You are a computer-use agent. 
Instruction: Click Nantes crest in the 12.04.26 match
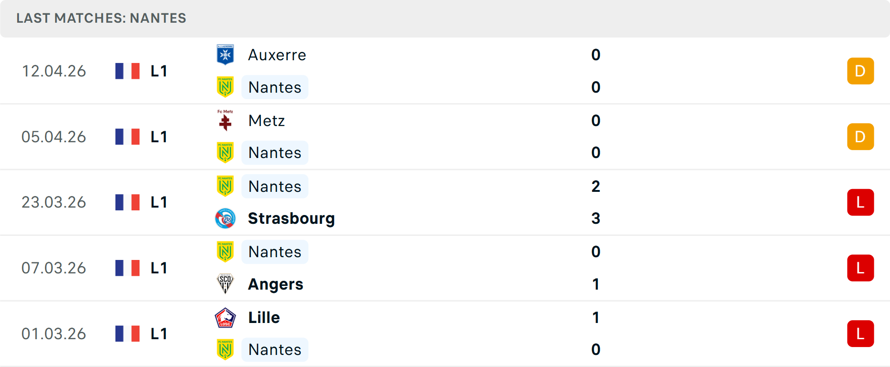(x=225, y=87)
